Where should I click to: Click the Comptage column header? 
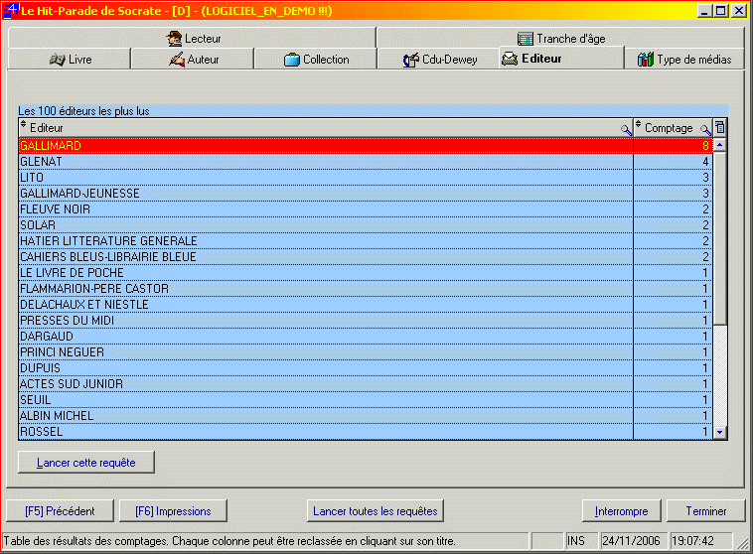pos(673,128)
